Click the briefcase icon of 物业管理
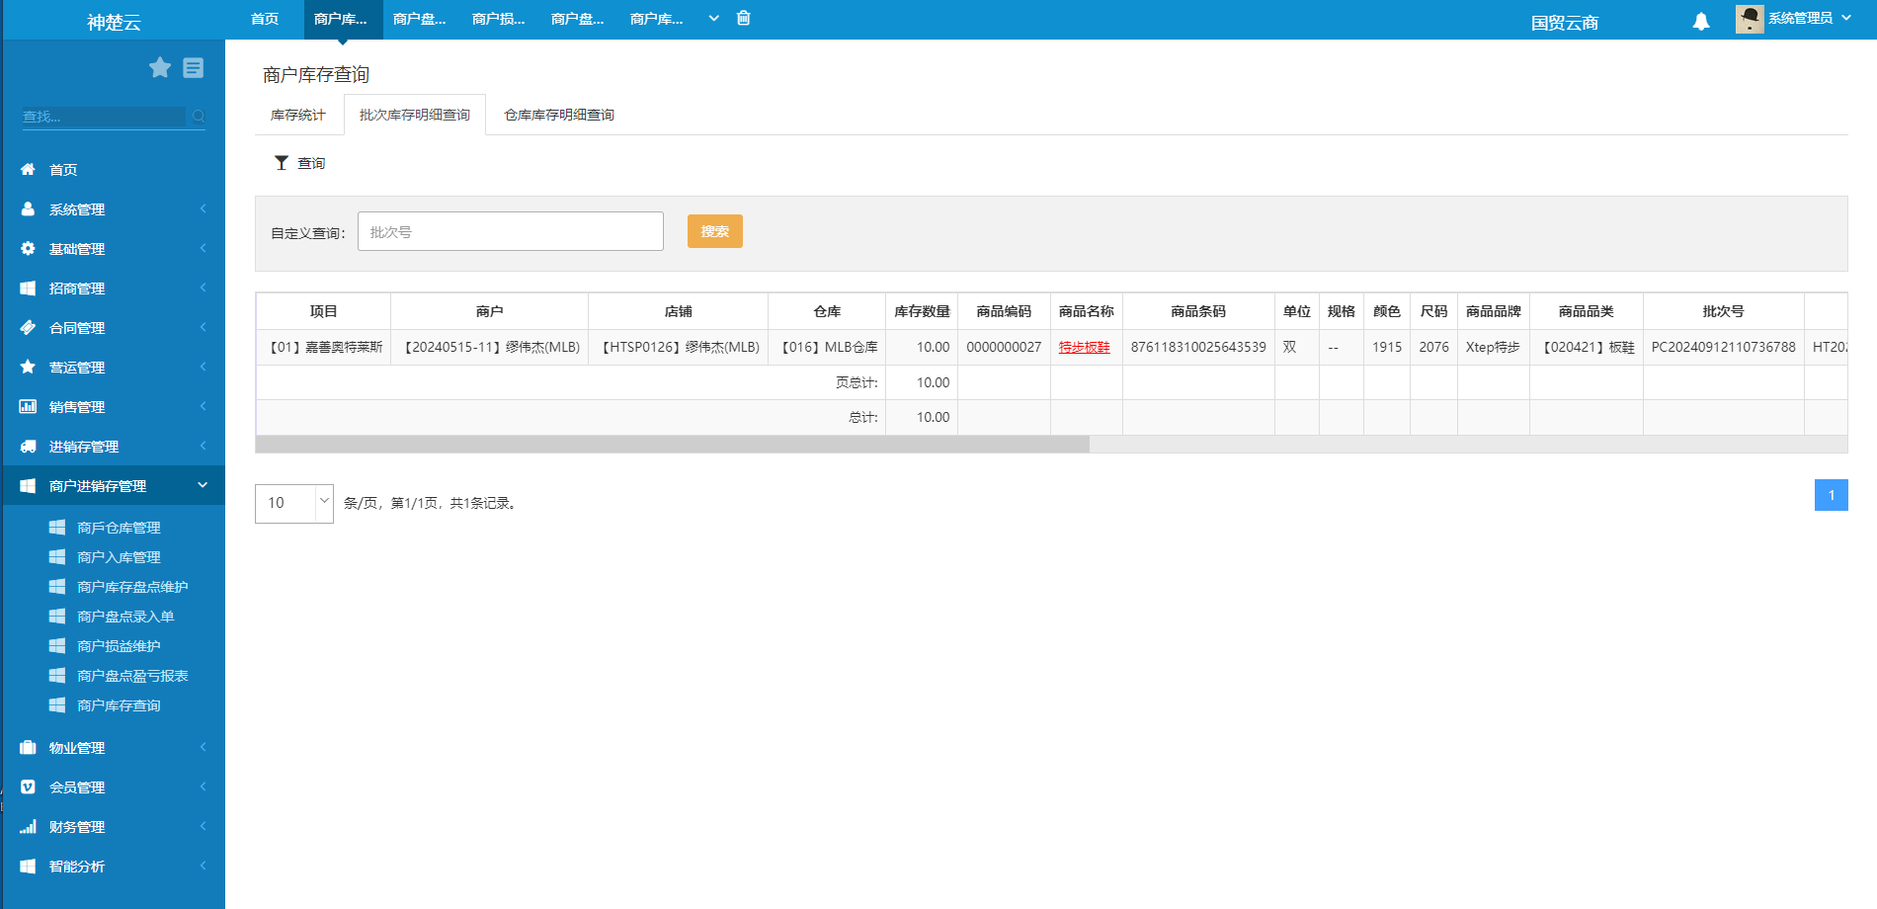 (x=28, y=748)
